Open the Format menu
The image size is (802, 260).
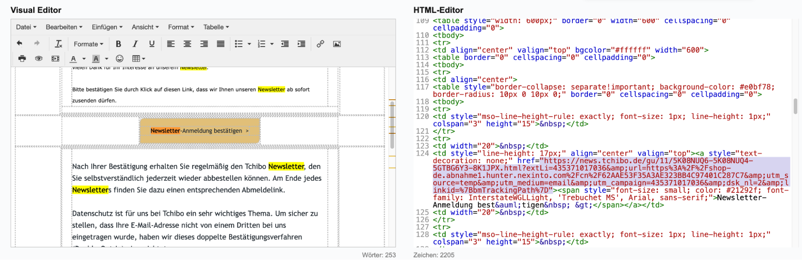coord(181,27)
